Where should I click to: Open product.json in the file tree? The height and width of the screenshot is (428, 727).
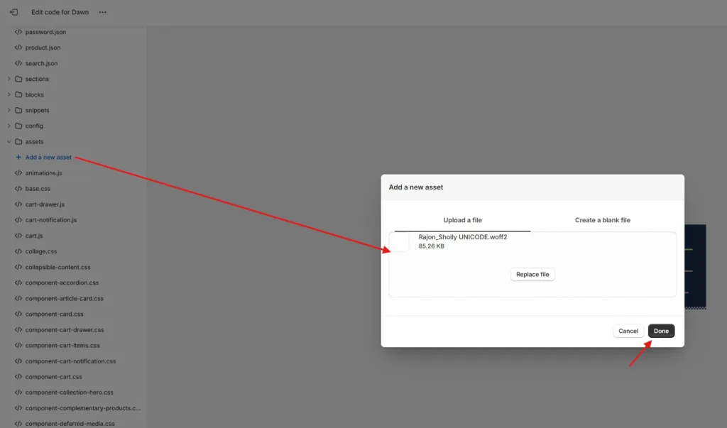43,48
